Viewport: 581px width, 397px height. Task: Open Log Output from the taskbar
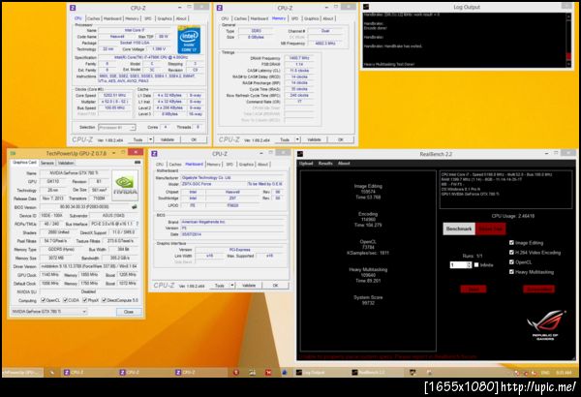(x=321, y=372)
